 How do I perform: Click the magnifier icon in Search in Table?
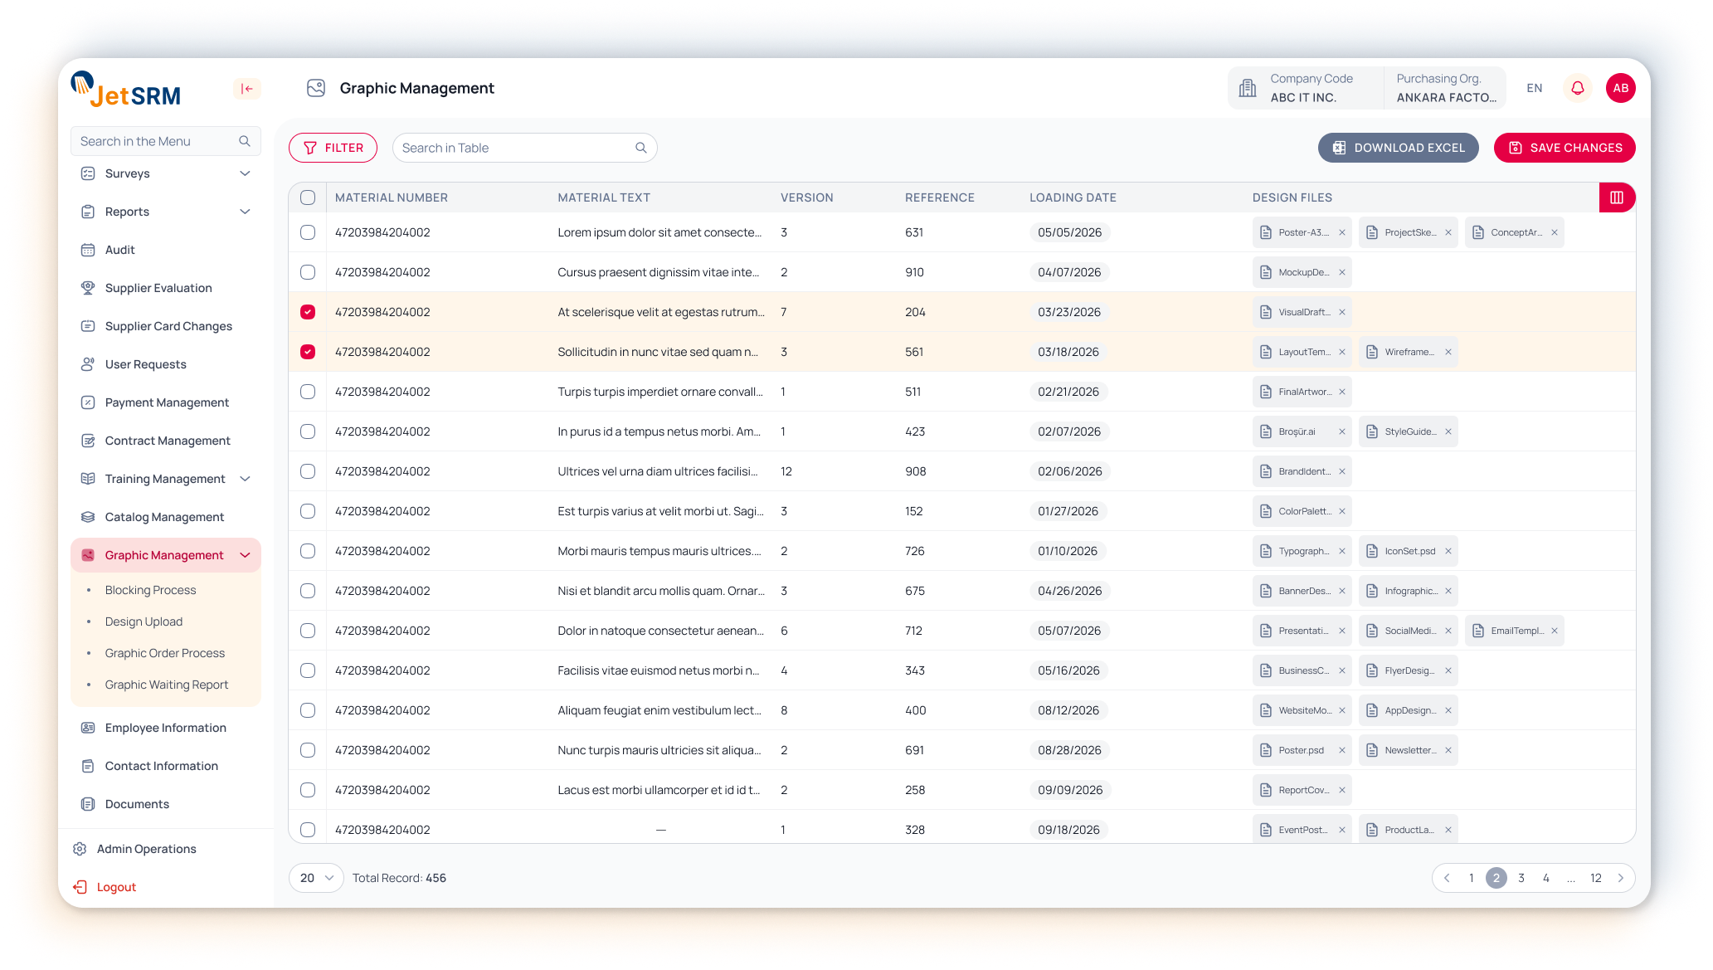[640, 148]
